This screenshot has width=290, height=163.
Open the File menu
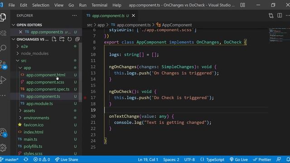click(12, 5)
